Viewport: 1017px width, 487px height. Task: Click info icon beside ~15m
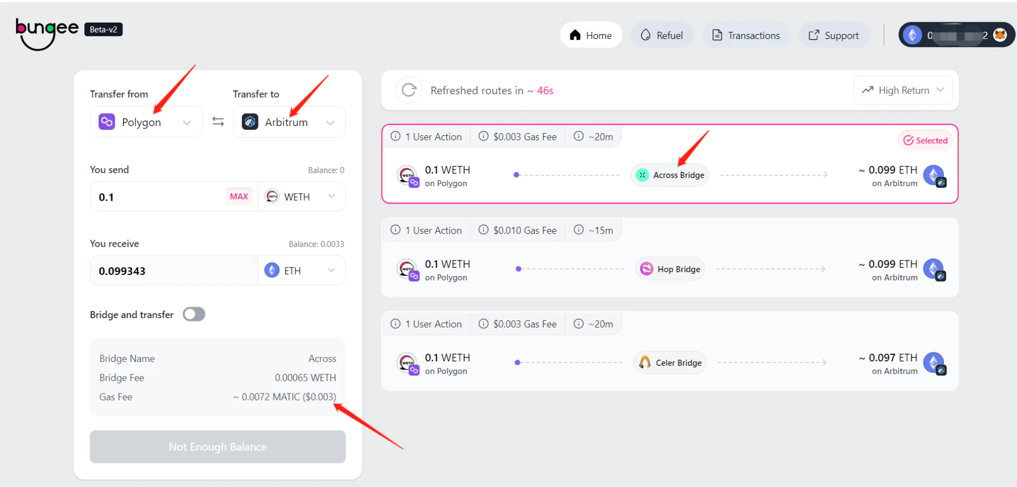(x=579, y=230)
